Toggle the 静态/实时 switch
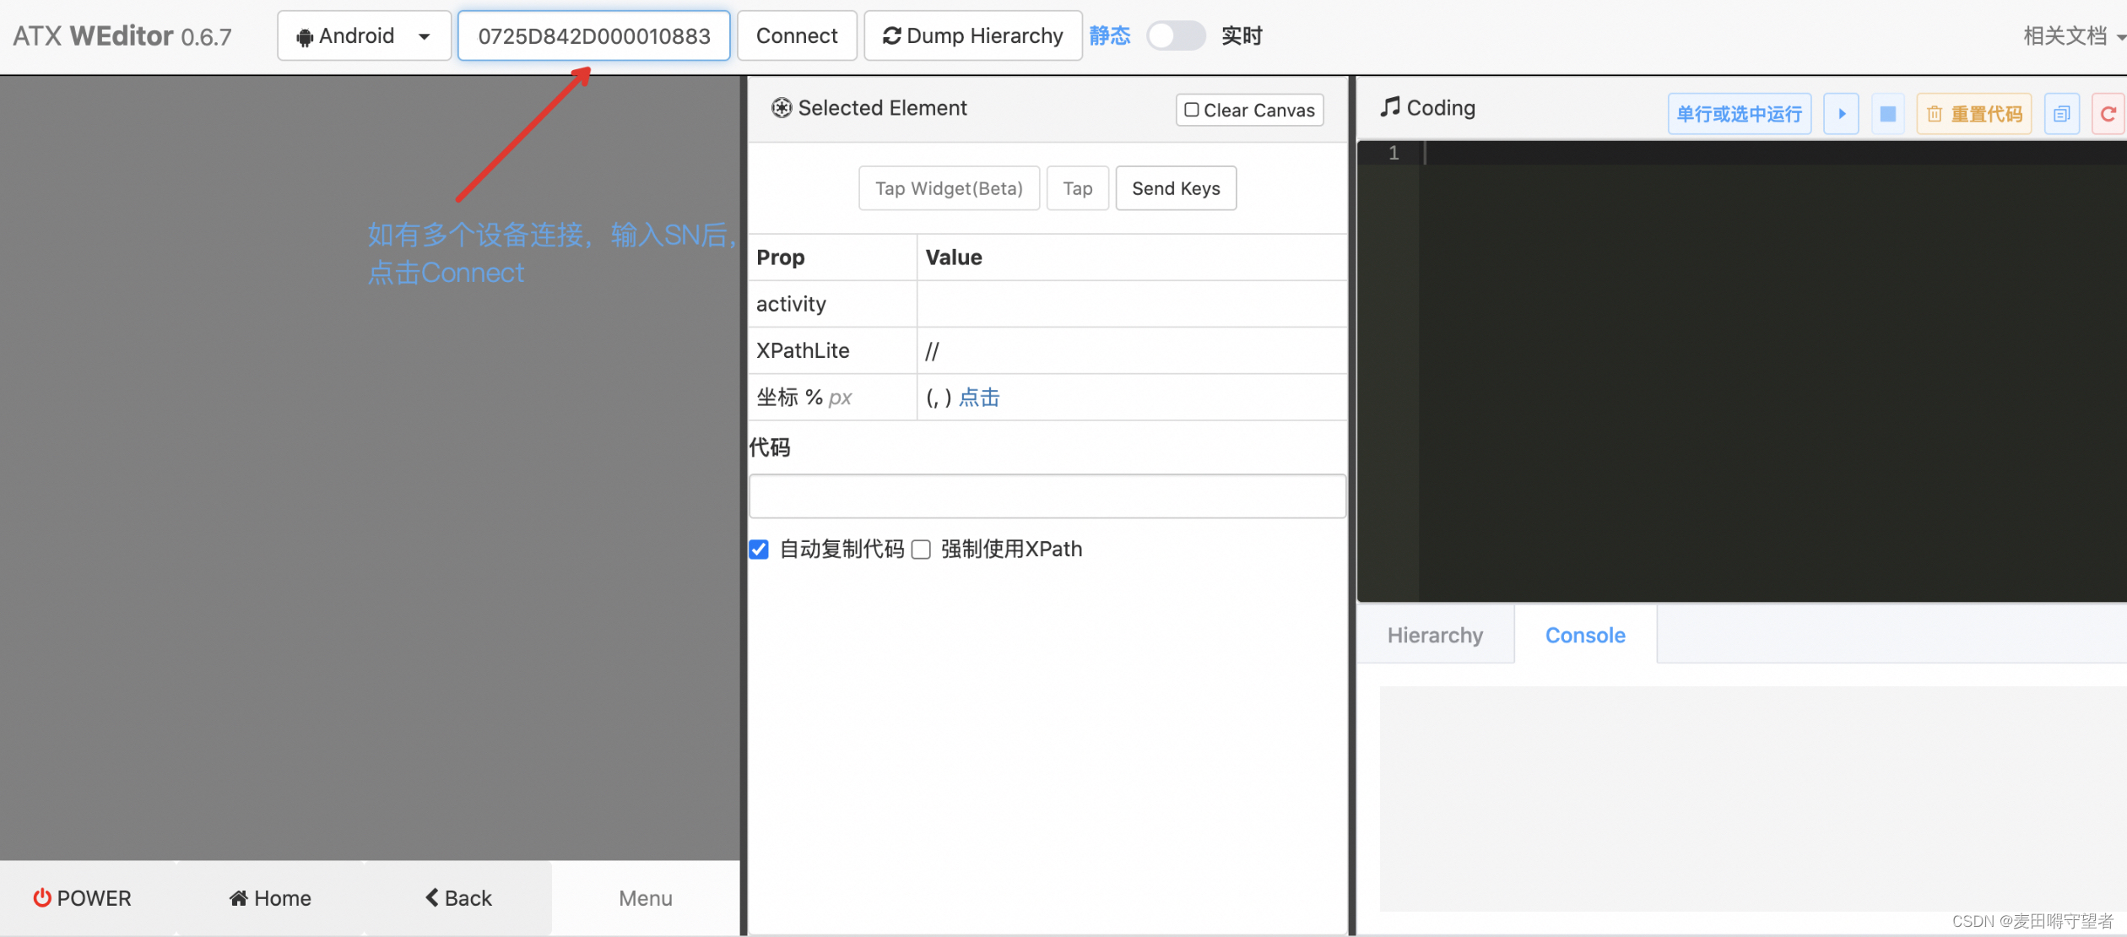The width and height of the screenshot is (2127, 937). (1176, 35)
